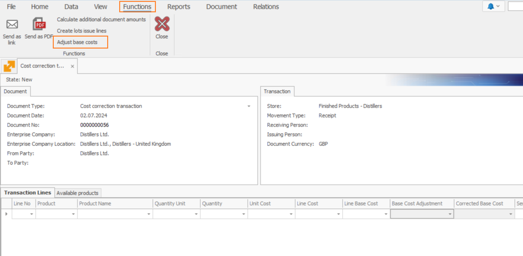Image resolution: width=523 pixels, height=256 pixels.
Task: Open Product Name cell dropdown
Action: click(x=149, y=214)
